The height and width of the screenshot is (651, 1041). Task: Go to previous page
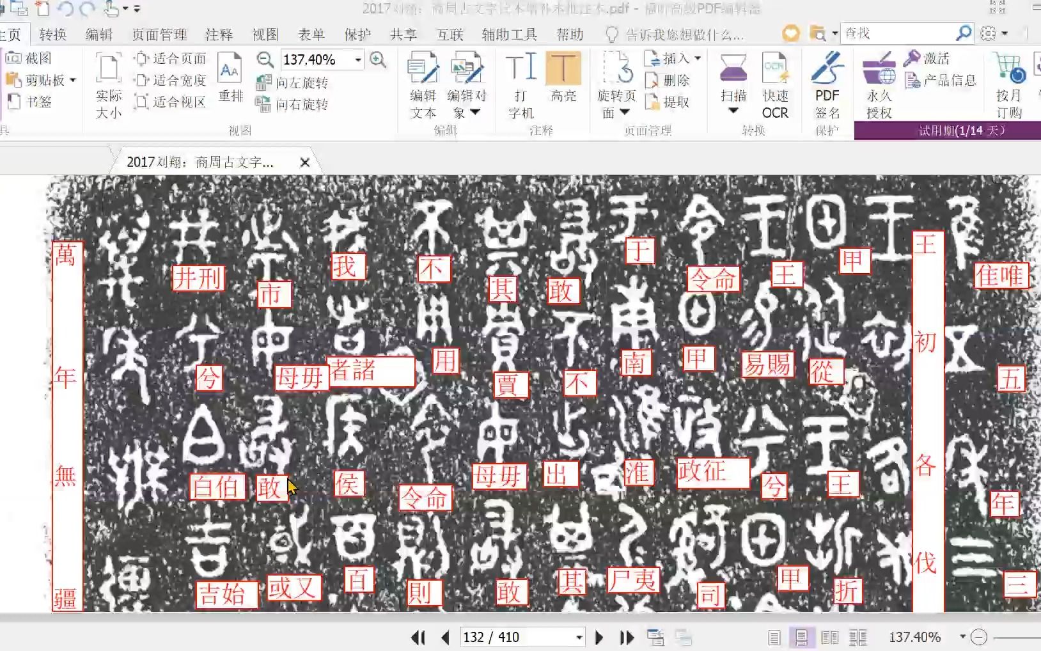pyautogui.click(x=446, y=638)
